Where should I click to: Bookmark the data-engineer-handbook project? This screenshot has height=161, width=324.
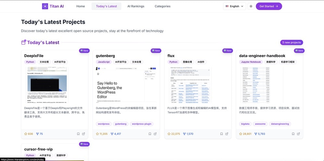coord(293,134)
